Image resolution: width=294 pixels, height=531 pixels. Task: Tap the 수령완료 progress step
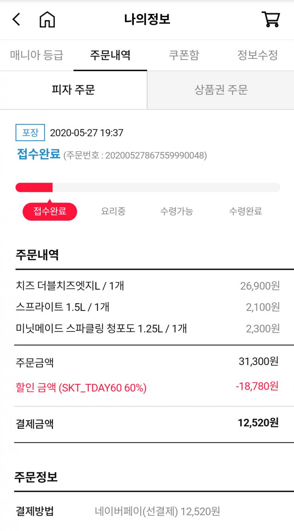pyautogui.click(x=245, y=211)
